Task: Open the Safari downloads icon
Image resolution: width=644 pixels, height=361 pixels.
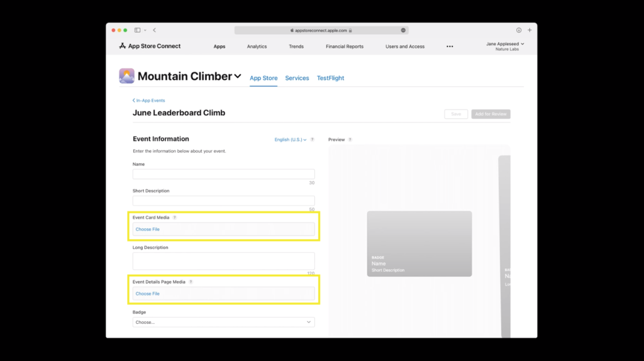Action: click(519, 30)
